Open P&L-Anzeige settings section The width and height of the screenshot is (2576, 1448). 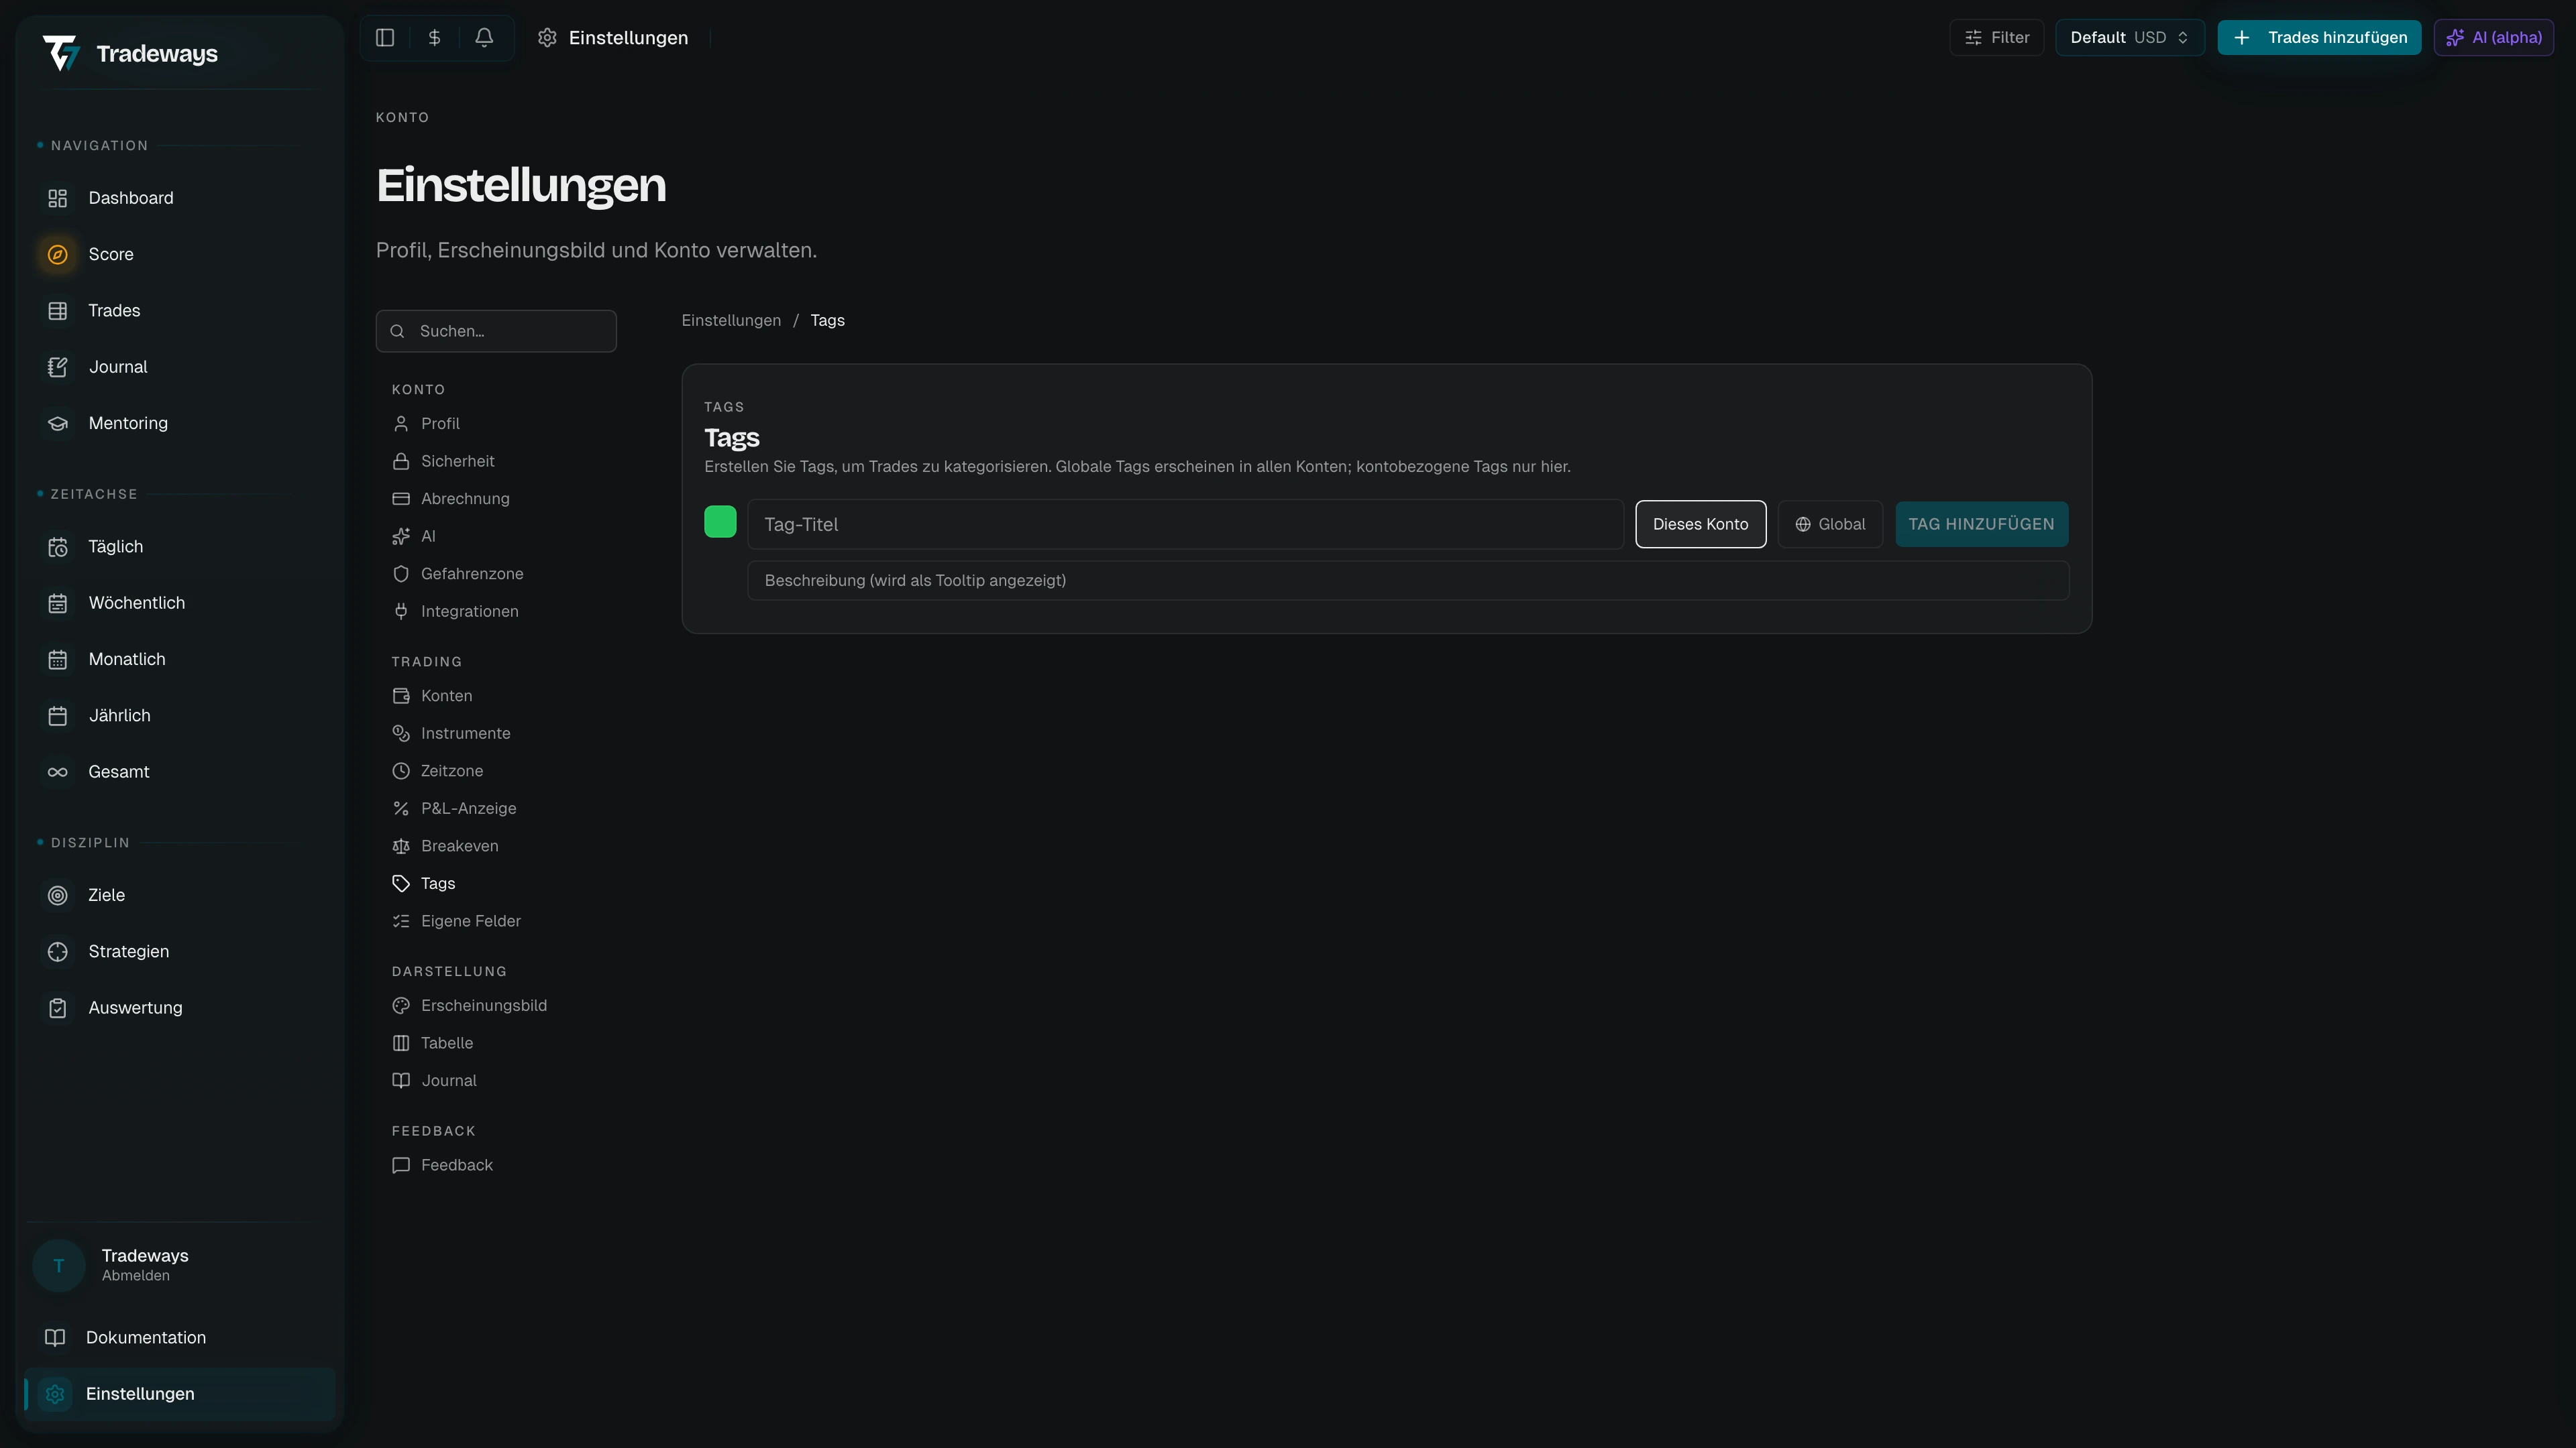(468, 808)
